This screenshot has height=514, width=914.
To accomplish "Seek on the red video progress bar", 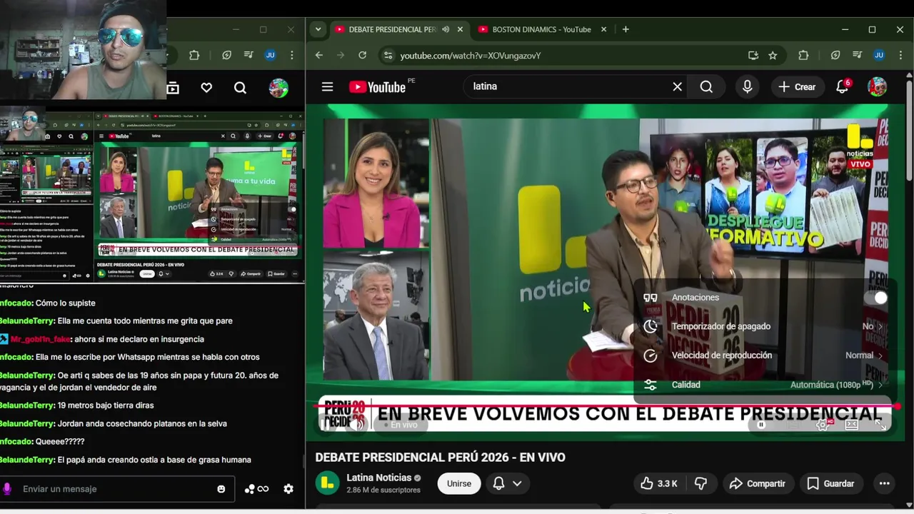I will tap(606, 406).
